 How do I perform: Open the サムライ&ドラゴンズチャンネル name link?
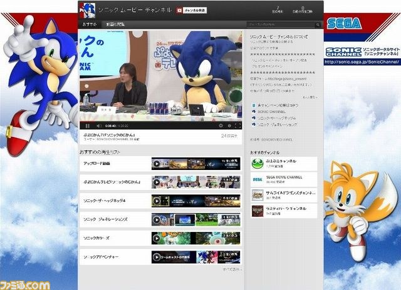pos(291,193)
